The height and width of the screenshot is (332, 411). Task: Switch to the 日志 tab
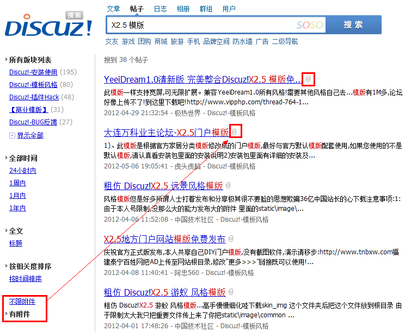coord(160,9)
